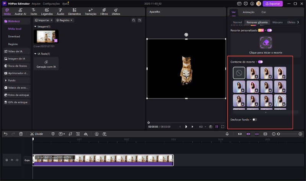Click the microphone voice-over icon

pyautogui.click(x=227, y=134)
